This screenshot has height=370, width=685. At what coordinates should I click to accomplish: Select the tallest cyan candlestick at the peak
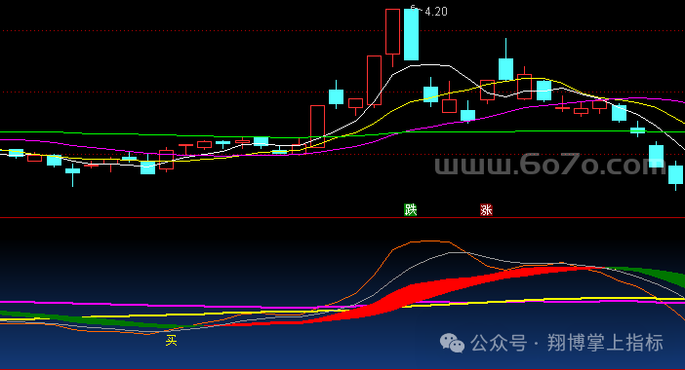(x=411, y=34)
